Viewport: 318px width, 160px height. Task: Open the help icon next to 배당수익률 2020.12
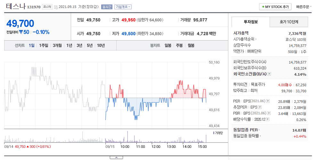click(x=267, y=119)
